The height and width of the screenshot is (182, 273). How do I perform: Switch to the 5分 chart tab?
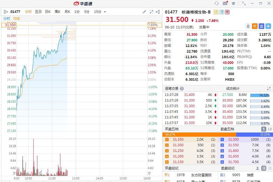tap(87, 12)
